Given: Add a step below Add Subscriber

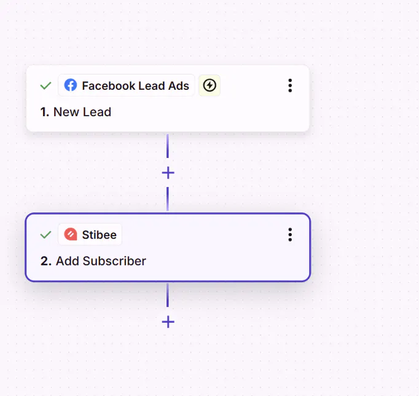Looking at the screenshot, I should (168, 322).
